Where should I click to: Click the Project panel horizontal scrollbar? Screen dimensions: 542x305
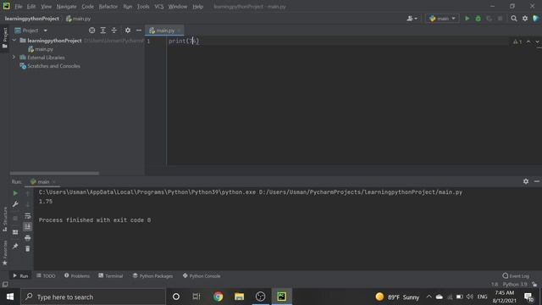[x=54, y=173]
